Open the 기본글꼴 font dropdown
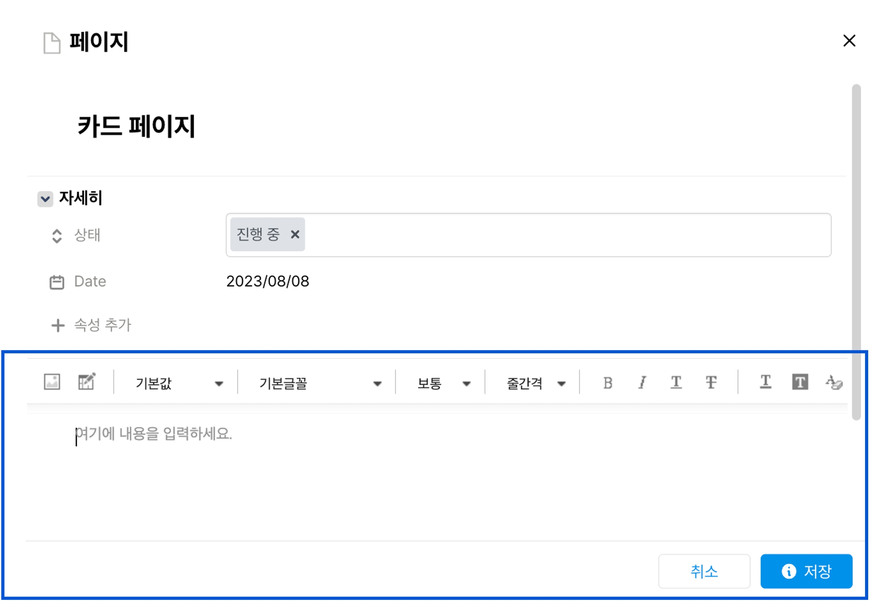Viewport: 891px width, 610px height. 320,384
